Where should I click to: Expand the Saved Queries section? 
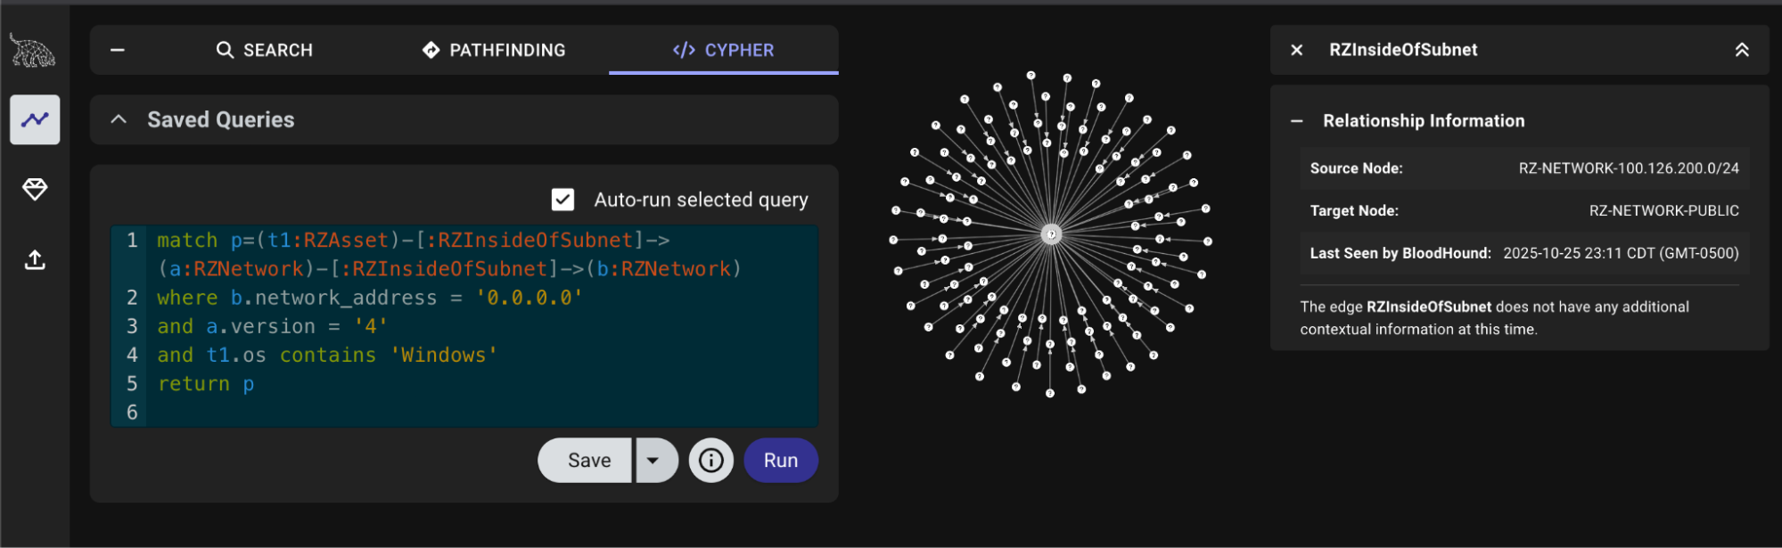click(119, 119)
